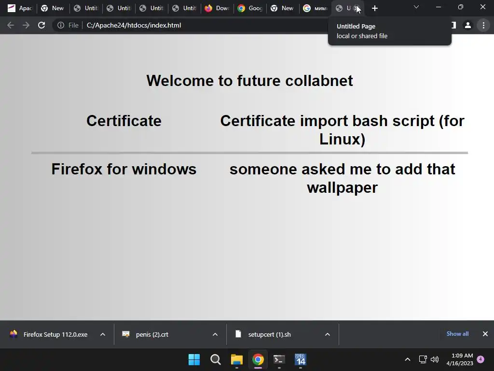494x371 pixels.
Task: Switch to the Google Chrome-icon tab
Action: (x=250, y=8)
